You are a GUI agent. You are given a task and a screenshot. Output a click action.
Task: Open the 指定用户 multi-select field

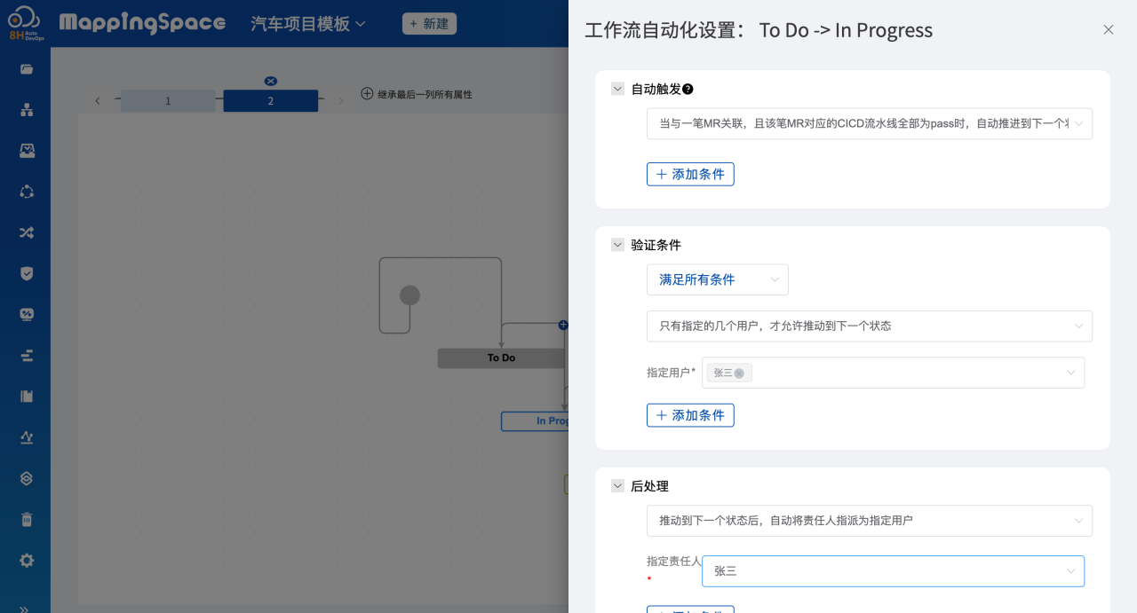pos(893,373)
